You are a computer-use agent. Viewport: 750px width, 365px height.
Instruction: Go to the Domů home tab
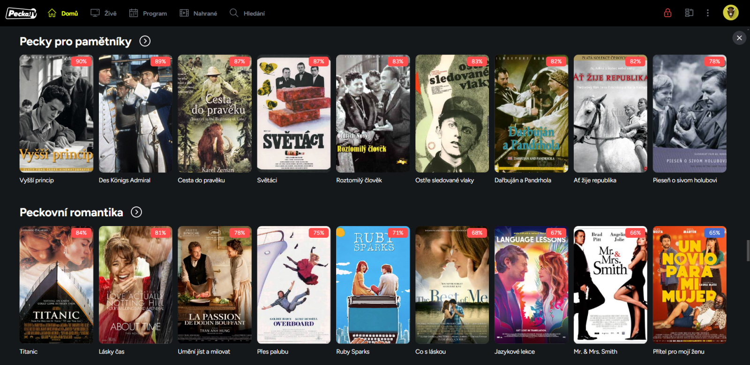click(x=63, y=13)
